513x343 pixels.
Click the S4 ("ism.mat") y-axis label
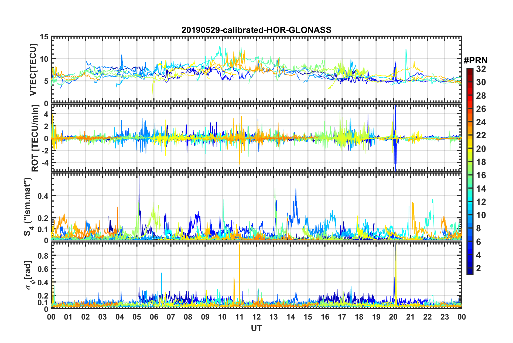28,207
